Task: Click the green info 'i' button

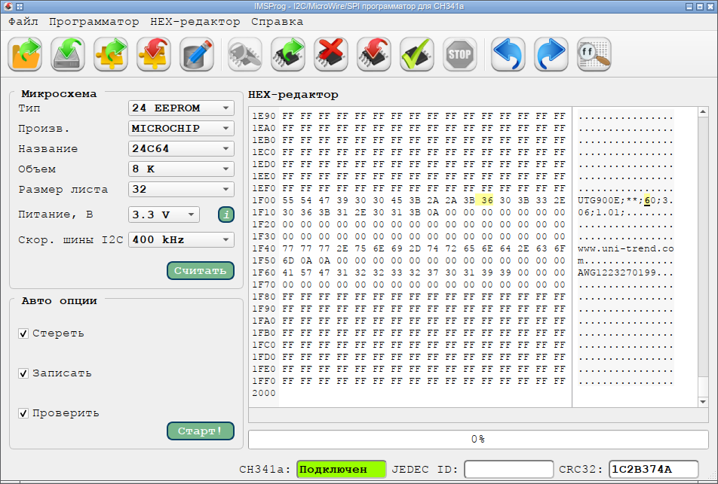Action: pyautogui.click(x=226, y=215)
